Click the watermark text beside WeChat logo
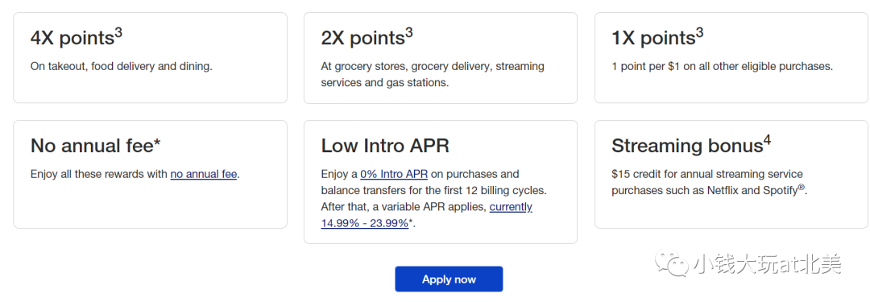The height and width of the screenshot is (302, 870). coord(768,263)
